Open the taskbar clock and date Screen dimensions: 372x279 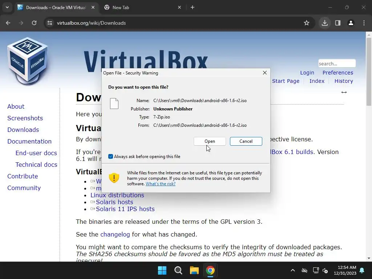pos(345,270)
